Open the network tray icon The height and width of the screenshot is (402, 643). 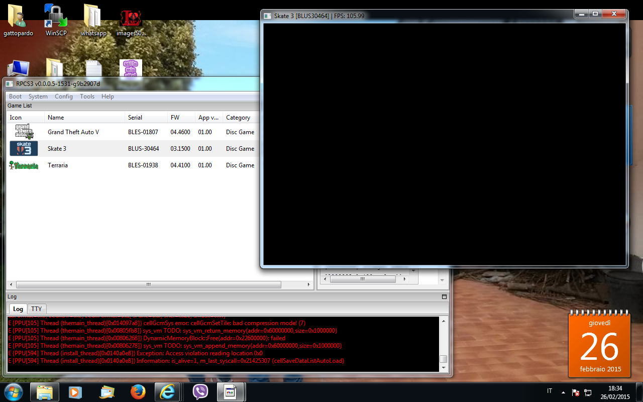pyautogui.click(x=588, y=392)
